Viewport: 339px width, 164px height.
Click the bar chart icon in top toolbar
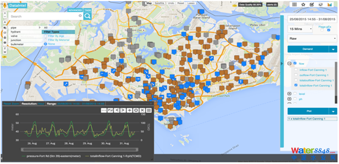point(329,4)
